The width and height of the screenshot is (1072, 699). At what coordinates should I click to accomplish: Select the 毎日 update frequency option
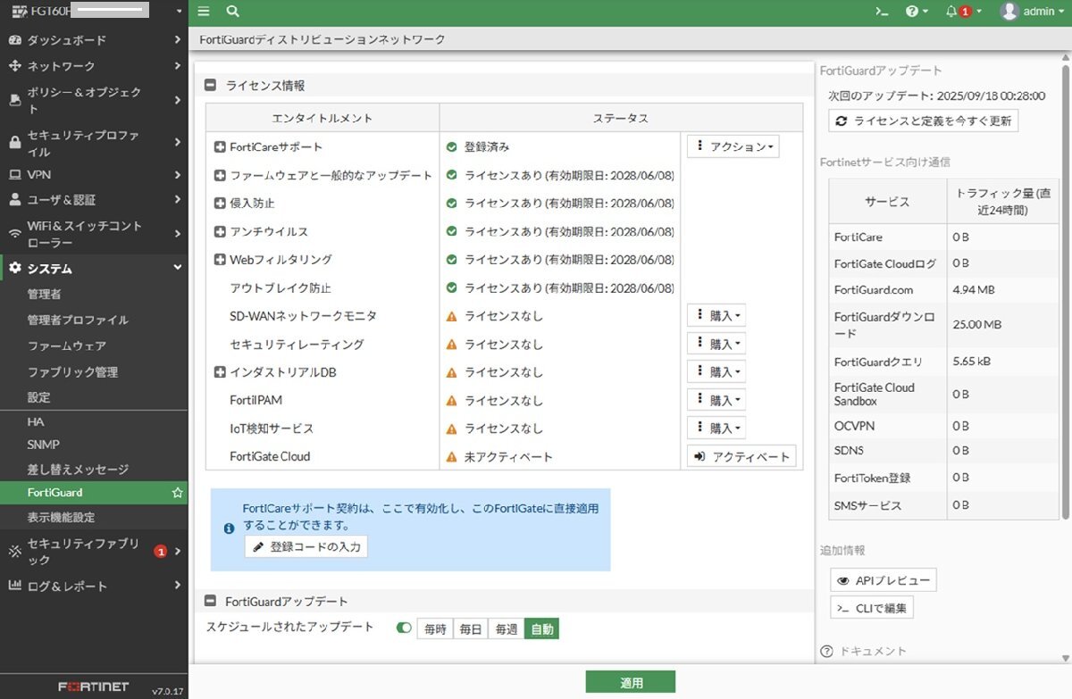click(471, 629)
